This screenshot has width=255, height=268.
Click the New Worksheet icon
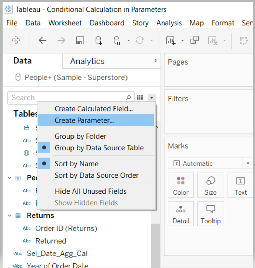point(171,41)
